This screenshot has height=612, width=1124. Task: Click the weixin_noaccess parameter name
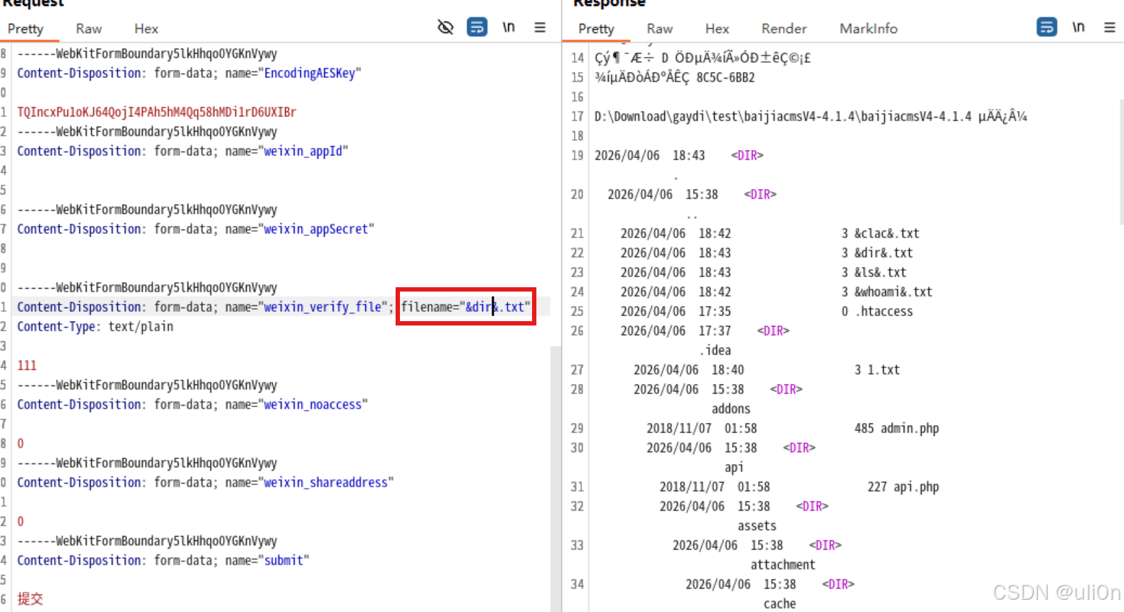point(313,404)
